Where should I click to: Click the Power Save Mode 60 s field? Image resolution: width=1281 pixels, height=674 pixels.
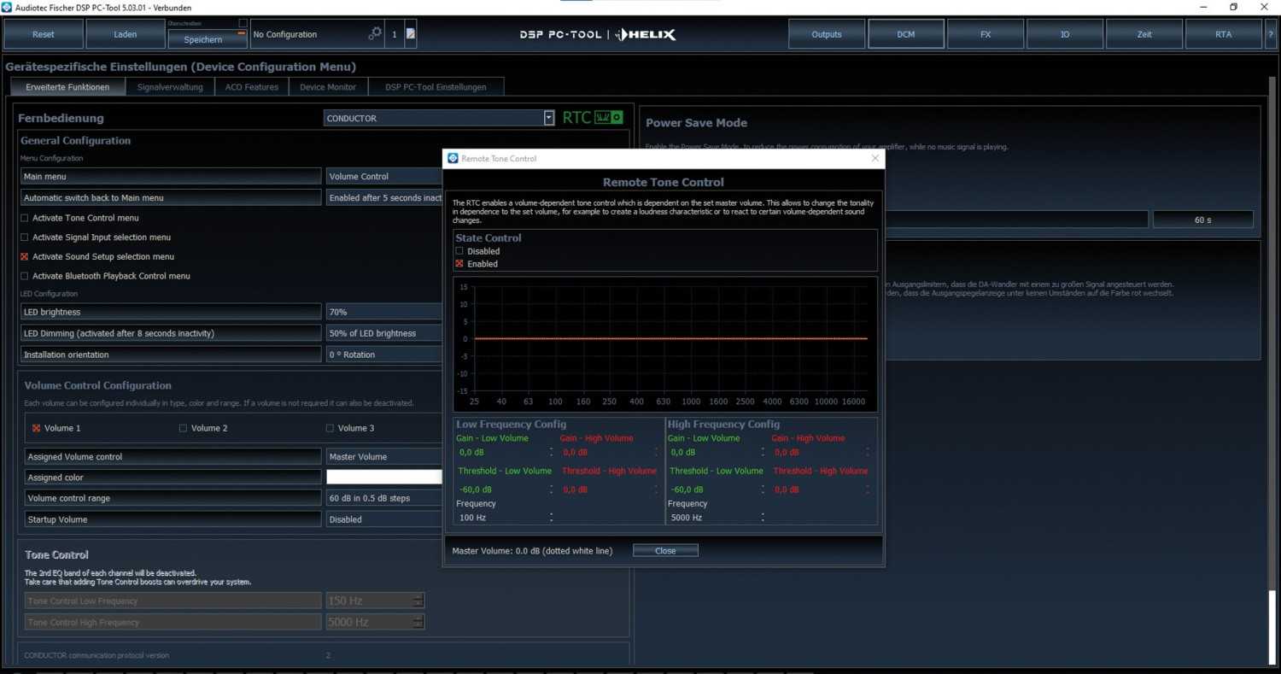pos(1202,220)
